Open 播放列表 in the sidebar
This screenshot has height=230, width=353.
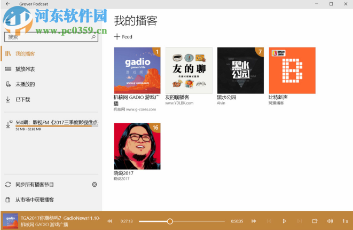pyautogui.click(x=51, y=69)
